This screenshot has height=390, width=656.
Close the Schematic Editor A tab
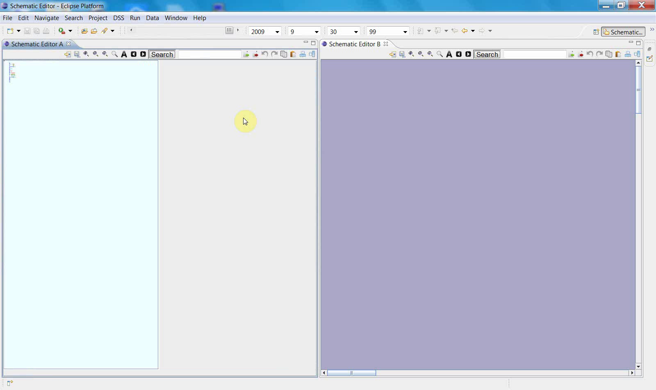click(x=68, y=44)
